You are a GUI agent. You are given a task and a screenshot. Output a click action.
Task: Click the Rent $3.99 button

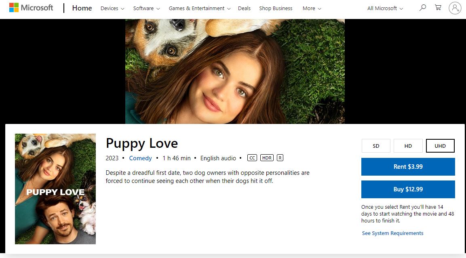pos(408,166)
